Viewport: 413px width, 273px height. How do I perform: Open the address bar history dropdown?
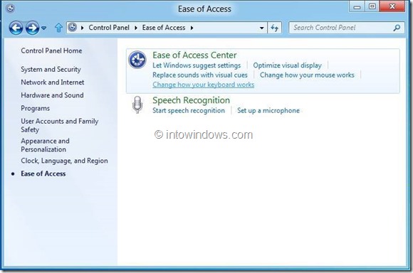tap(261, 28)
